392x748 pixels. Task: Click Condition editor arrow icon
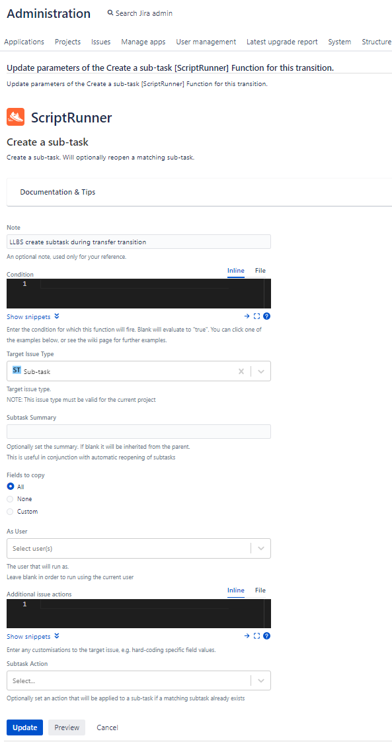click(247, 316)
